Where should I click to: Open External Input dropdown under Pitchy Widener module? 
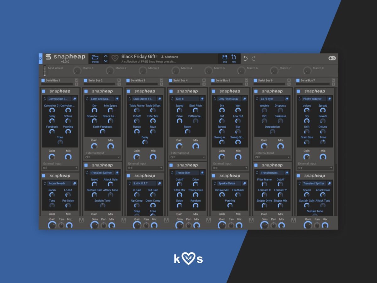315,168
